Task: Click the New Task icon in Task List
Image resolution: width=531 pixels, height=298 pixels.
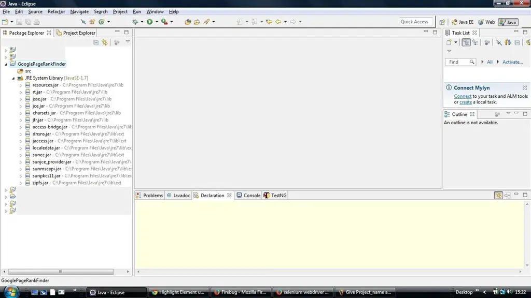Action: [449, 42]
